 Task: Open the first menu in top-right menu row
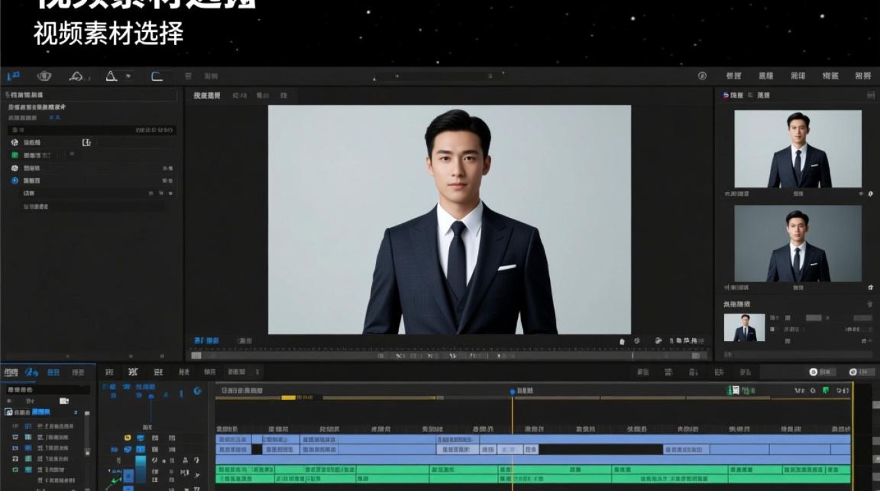pos(734,76)
